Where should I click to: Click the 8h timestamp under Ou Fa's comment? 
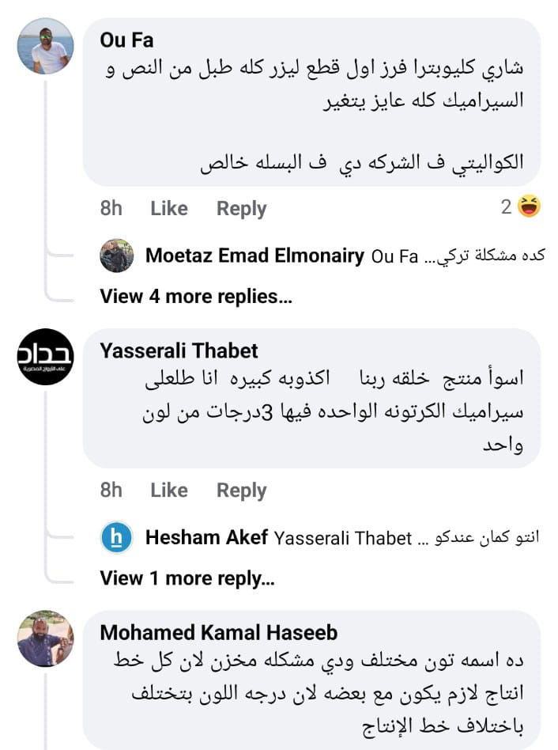click(111, 209)
